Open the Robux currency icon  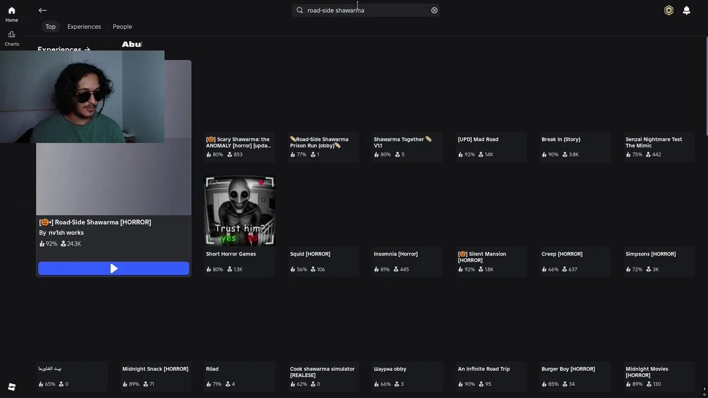pos(669,10)
